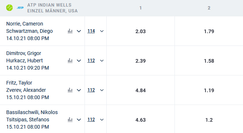243x133 pixels.
Task: Select odds 2.03 on Norrie to win
Action: coord(141,31)
